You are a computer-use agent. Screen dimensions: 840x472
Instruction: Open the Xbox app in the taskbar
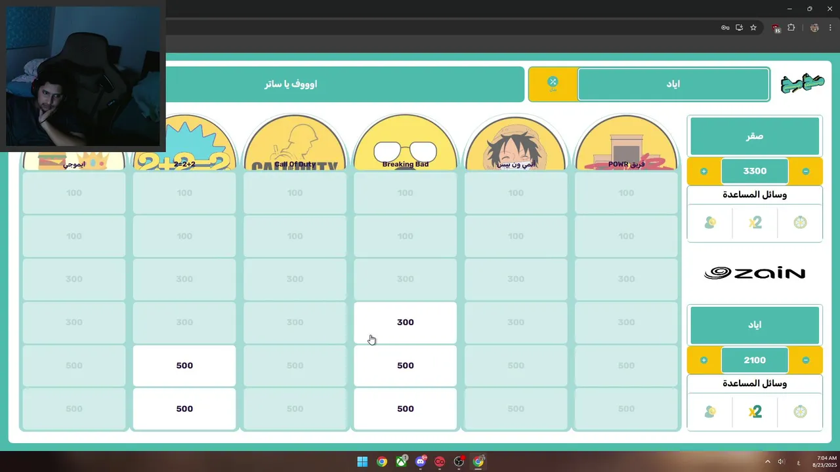[401, 462]
